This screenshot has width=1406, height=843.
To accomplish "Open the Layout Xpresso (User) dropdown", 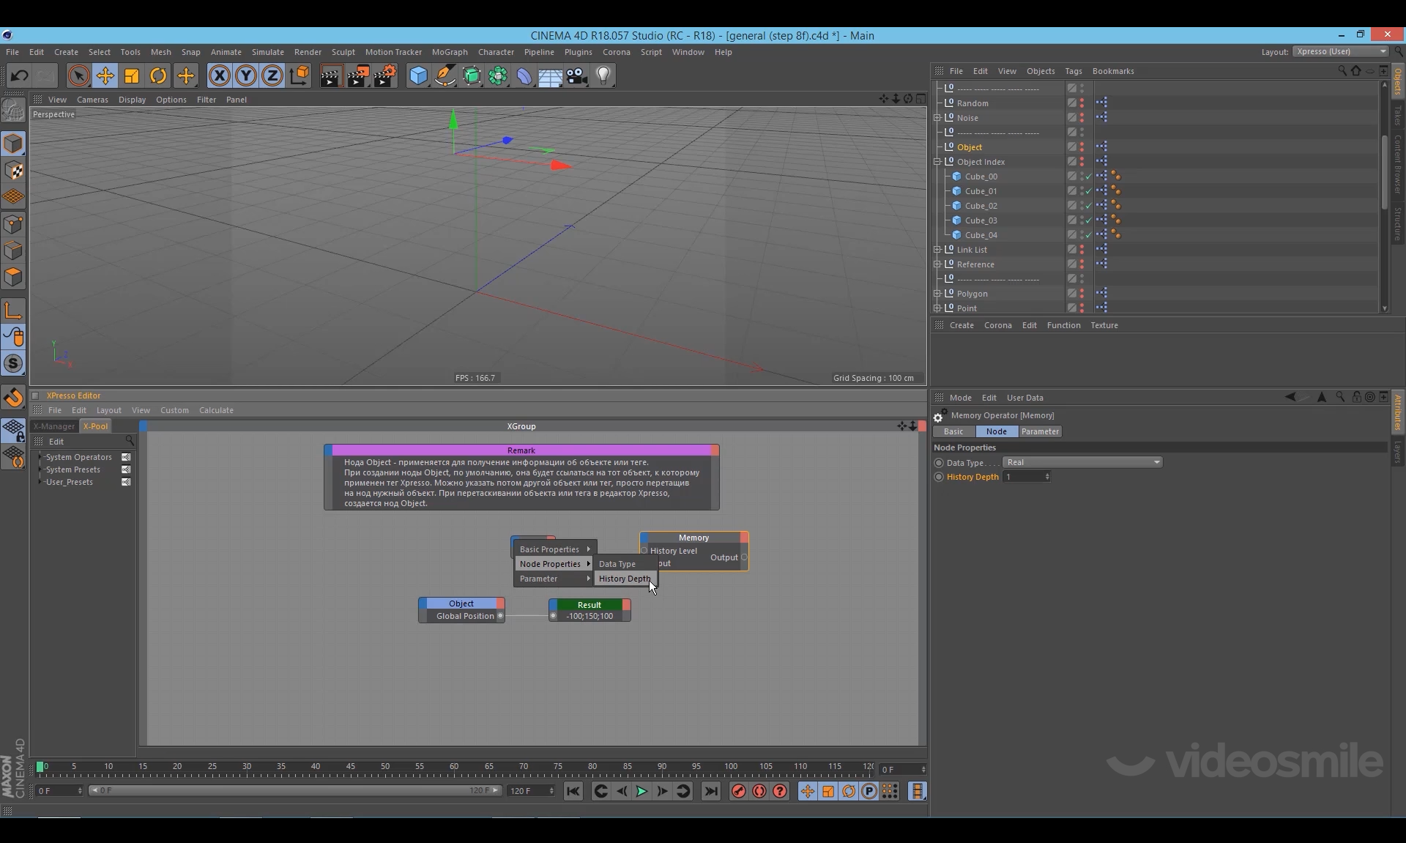I will click(x=1340, y=51).
